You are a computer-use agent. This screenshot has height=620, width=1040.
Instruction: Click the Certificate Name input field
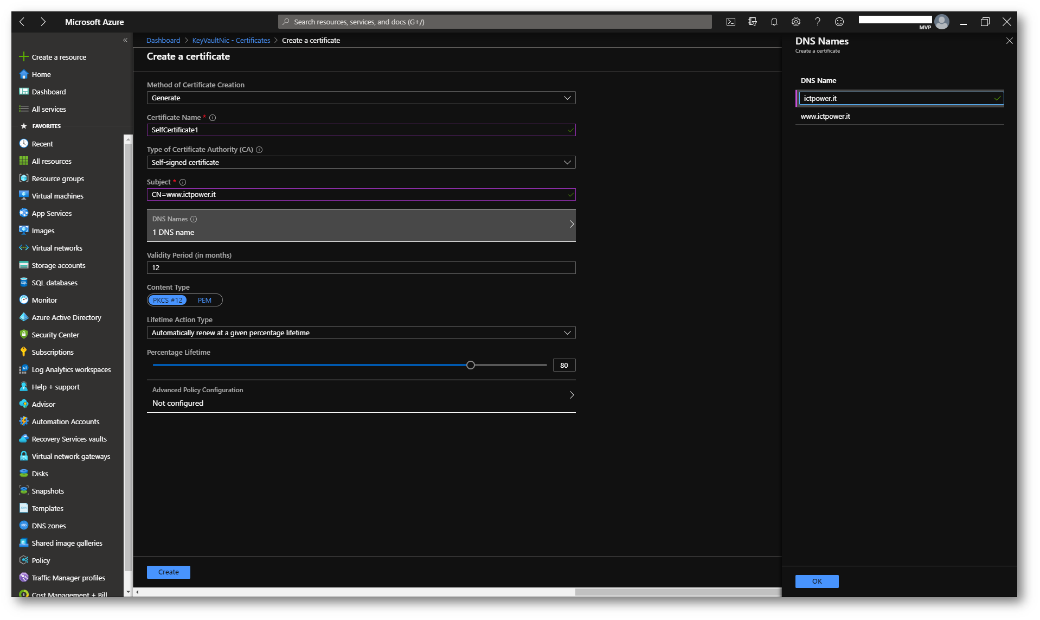coord(361,130)
